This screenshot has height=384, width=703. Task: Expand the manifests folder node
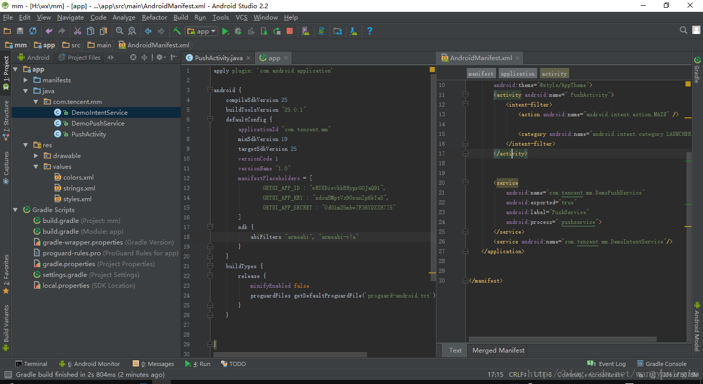click(x=26, y=80)
